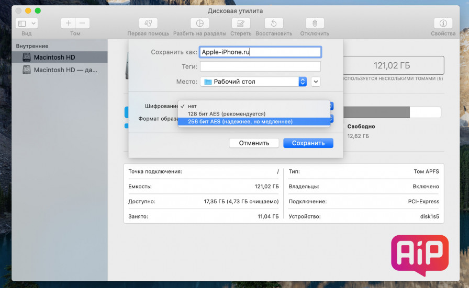
Task: Click the green fullscreen window button
Action: [x=38, y=11]
